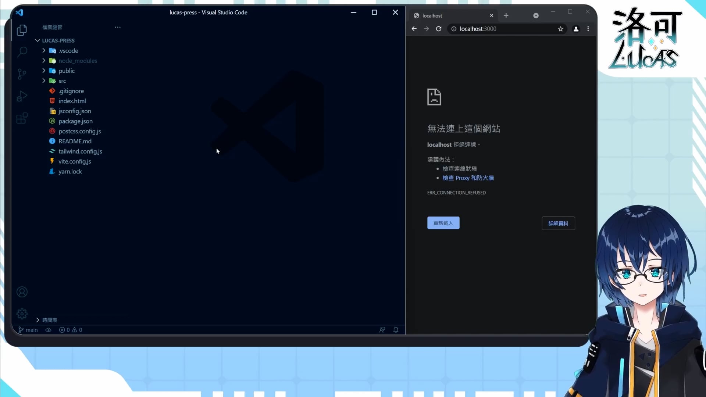Open the Run and Debug view
This screenshot has width=706, height=397.
click(x=22, y=96)
